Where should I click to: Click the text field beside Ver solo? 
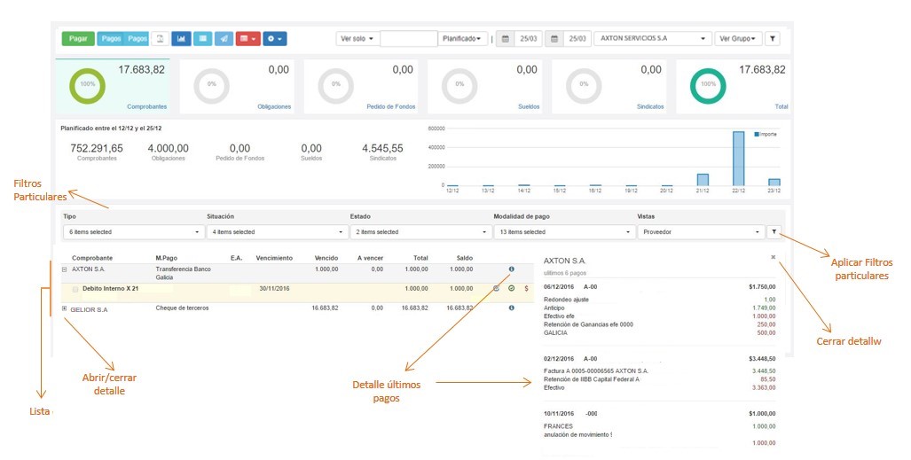pos(408,39)
